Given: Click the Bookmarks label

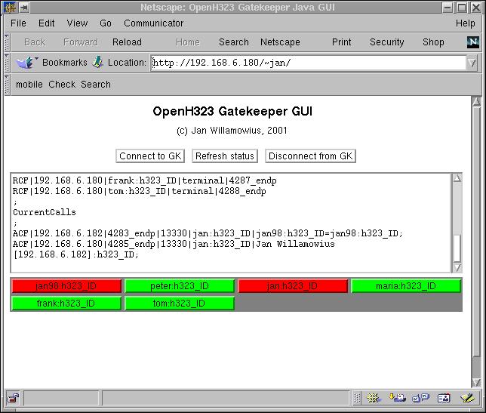Looking at the screenshot, I should click(x=64, y=63).
